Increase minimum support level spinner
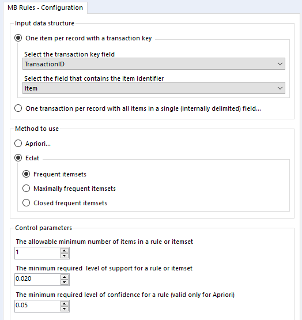The width and height of the screenshot is (302, 320). (x=65, y=277)
